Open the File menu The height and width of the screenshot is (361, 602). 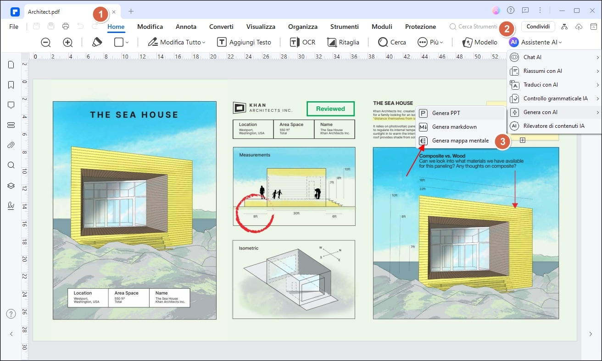pyautogui.click(x=14, y=27)
